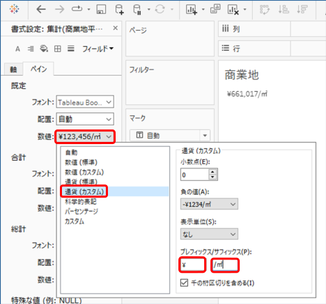Click the pause auto updates icon
Screen dimensions: 326x304
137,10
